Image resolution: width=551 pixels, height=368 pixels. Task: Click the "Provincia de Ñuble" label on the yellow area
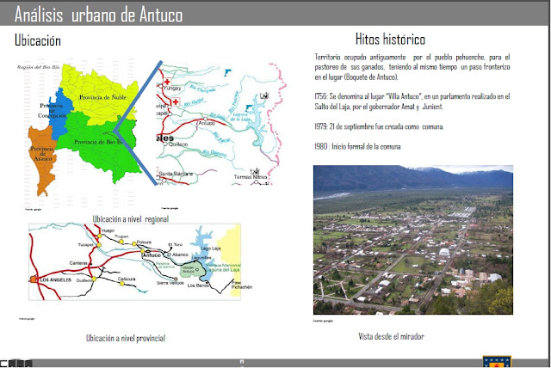click(x=102, y=97)
